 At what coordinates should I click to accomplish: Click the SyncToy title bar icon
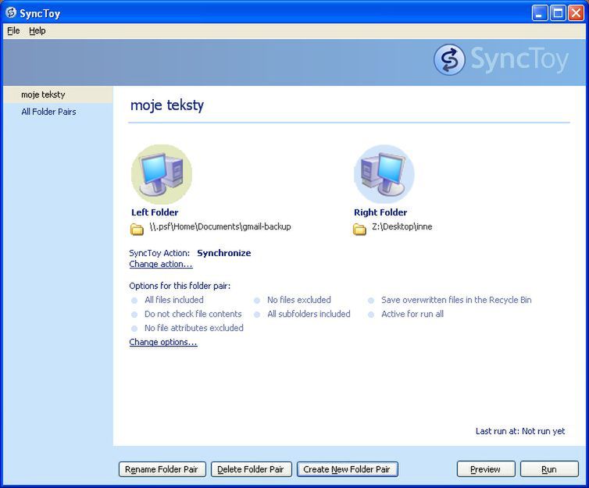point(11,12)
